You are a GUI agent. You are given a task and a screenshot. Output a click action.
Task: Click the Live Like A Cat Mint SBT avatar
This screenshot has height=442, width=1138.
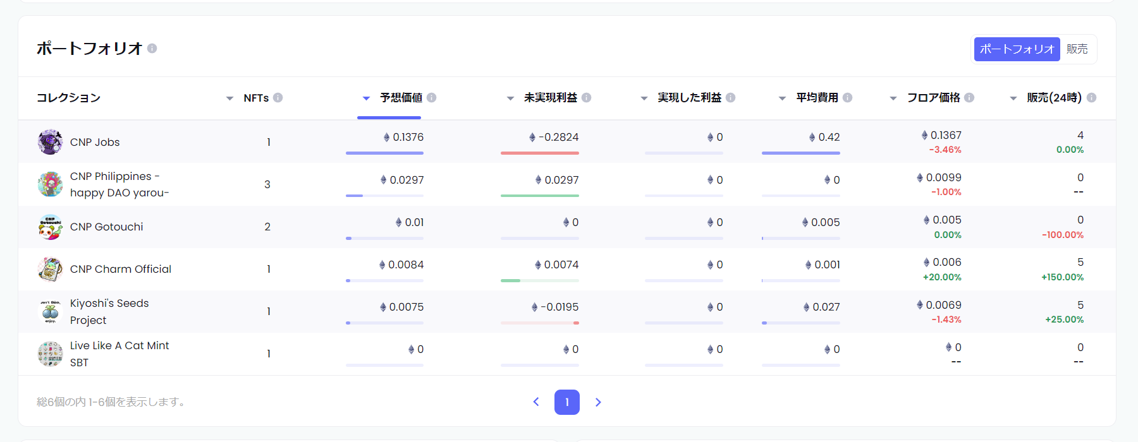(x=50, y=354)
